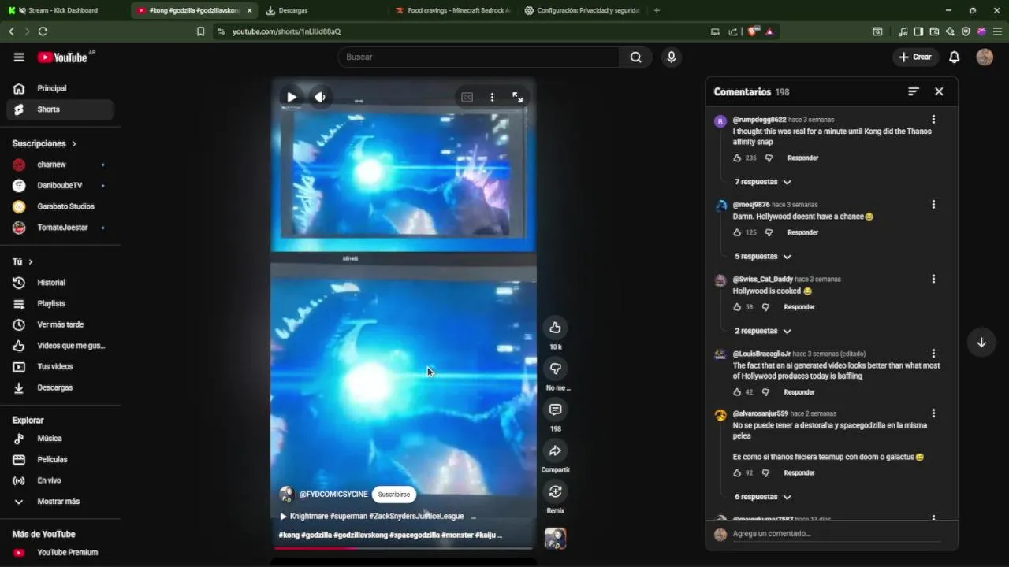The width and height of the screenshot is (1009, 567).
Task: Open Principal in the sidebar
Action: (x=60, y=88)
